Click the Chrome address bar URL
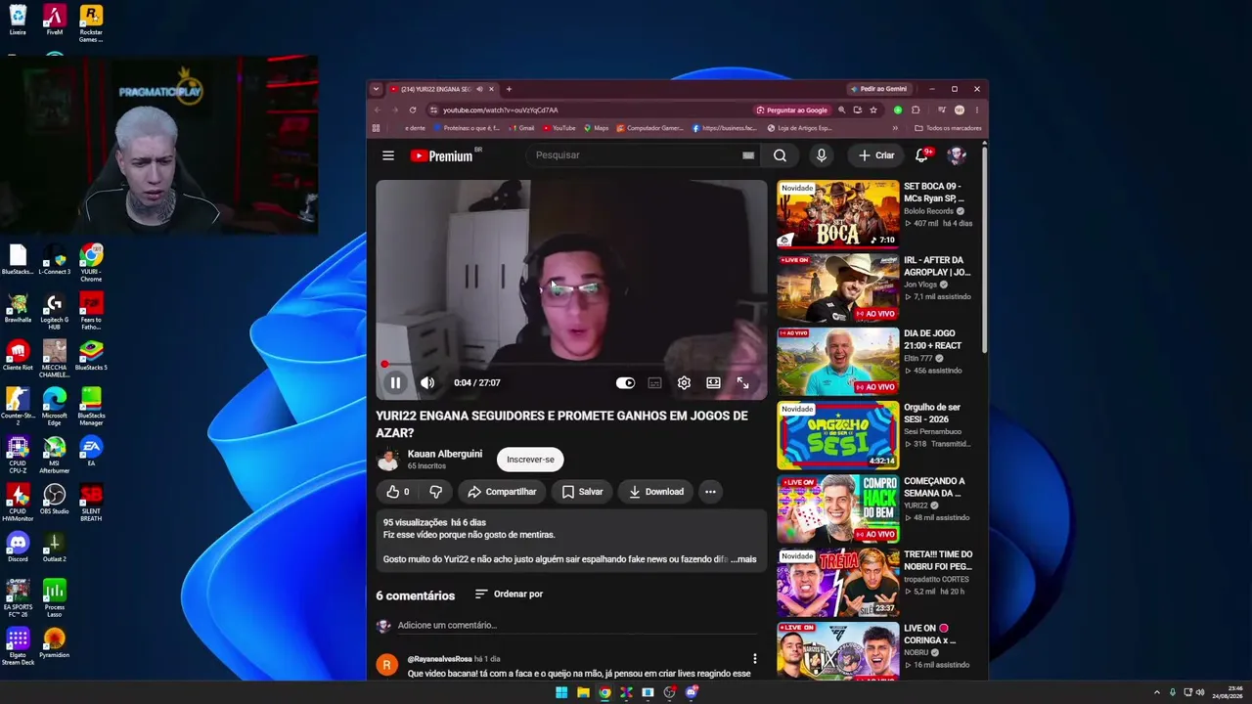This screenshot has height=704, width=1252. [501, 110]
